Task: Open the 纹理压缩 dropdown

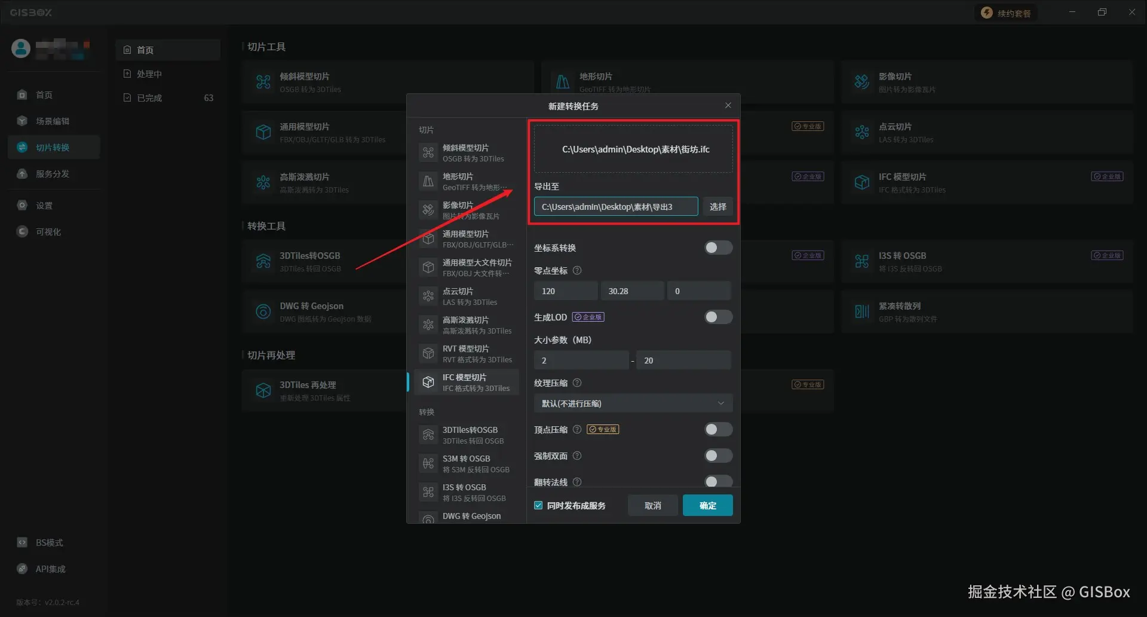Action: click(x=633, y=403)
